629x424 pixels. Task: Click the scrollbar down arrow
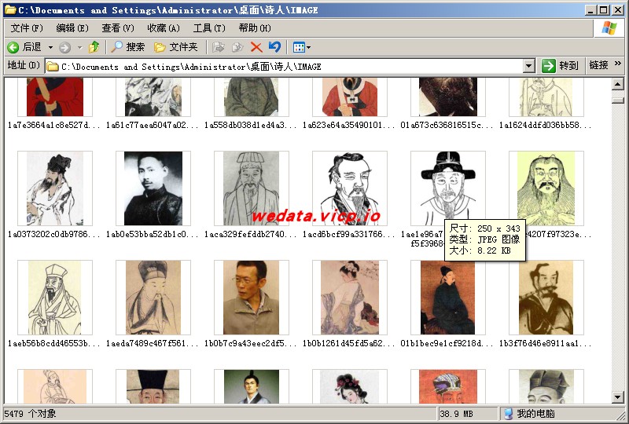(x=617, y=397)
